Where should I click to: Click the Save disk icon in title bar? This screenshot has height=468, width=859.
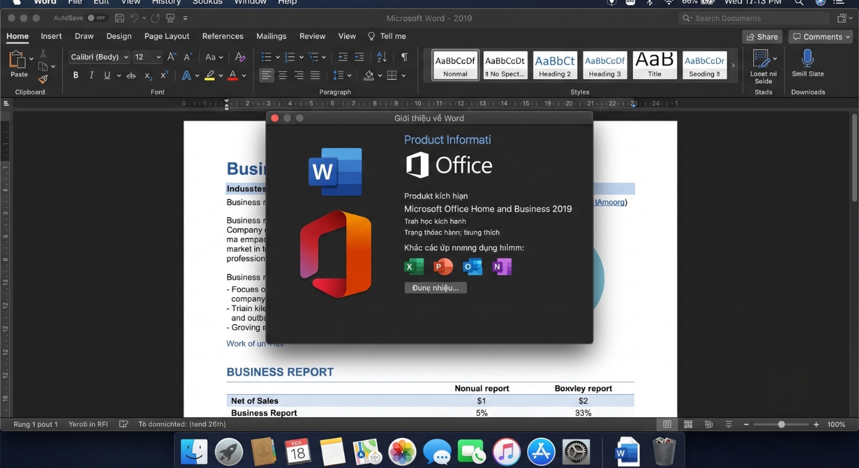[119, 18]
